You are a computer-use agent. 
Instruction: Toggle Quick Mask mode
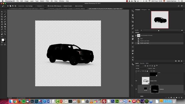(x=2, y=44)
